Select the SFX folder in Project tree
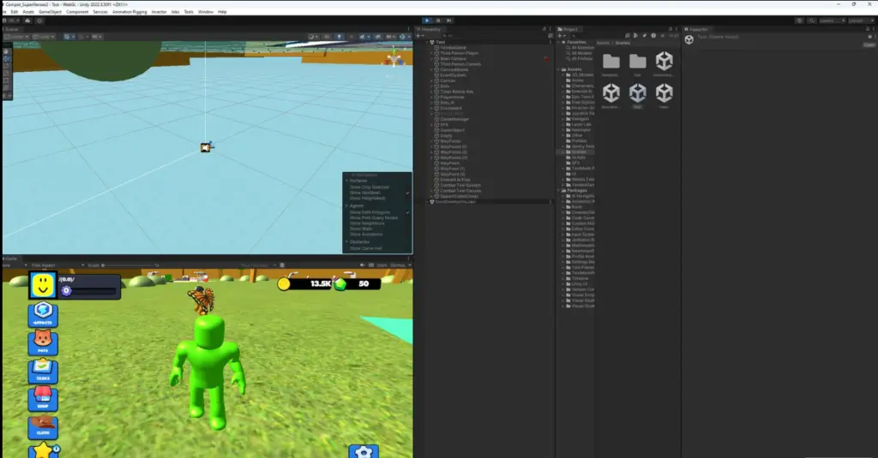Image resolution: width=878 pixels, height=458 pixels. click(x=575, y=163)
